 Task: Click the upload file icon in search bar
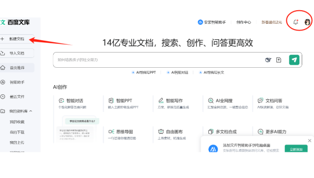pyautogui.click(x=279, y=60)
